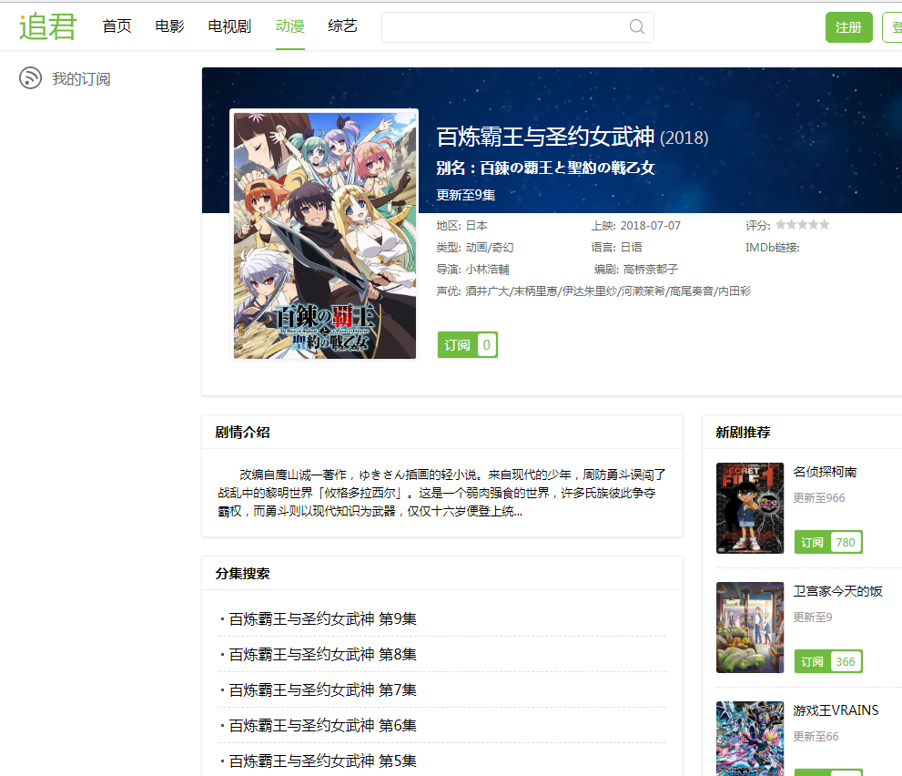Image resolution: width=902 pixels, height=776 pixels.
Task: Open 我的订阅 sidebar link
Action: pyautogui.click(x=81, y=78)
